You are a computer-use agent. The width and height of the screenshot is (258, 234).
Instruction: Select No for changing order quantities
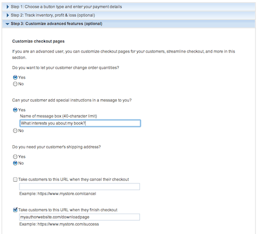click(15, 84)
